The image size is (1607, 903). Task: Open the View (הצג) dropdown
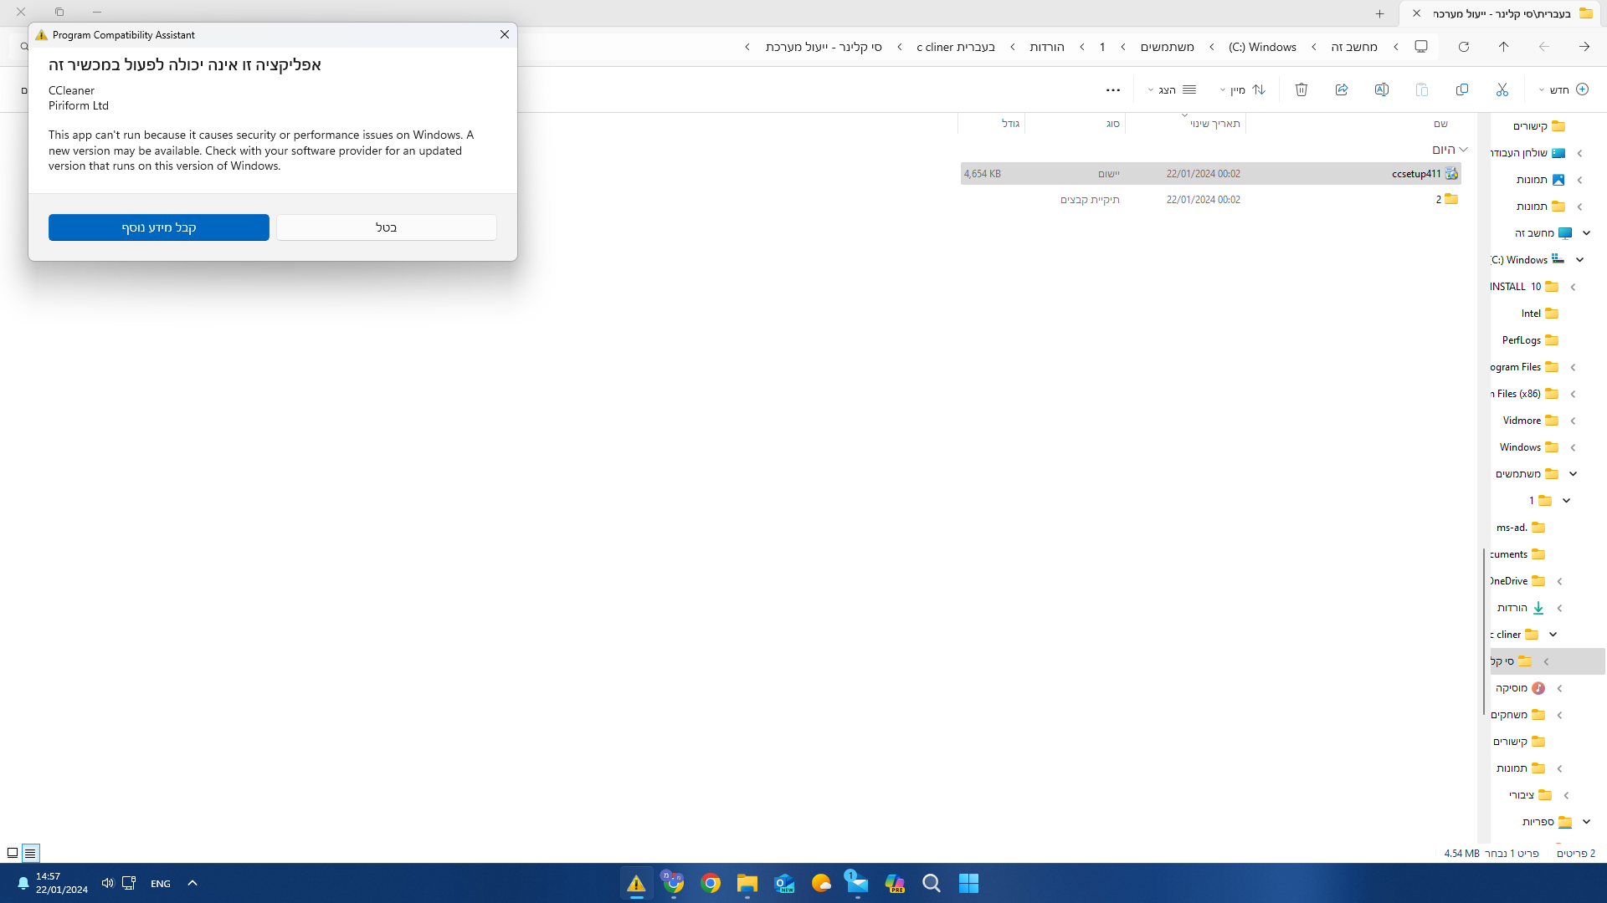coord(1172,89)
